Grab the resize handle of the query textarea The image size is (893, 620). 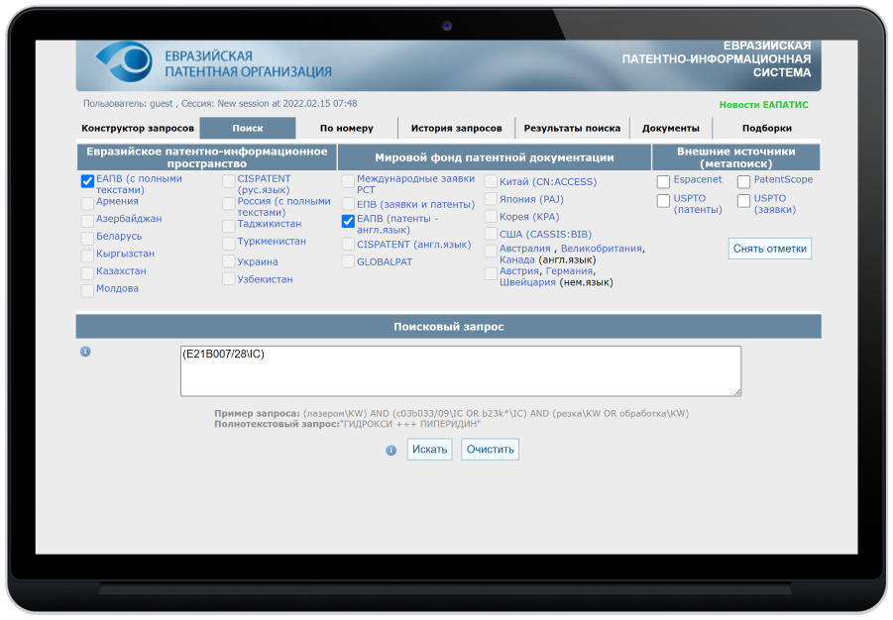point(736,391)
